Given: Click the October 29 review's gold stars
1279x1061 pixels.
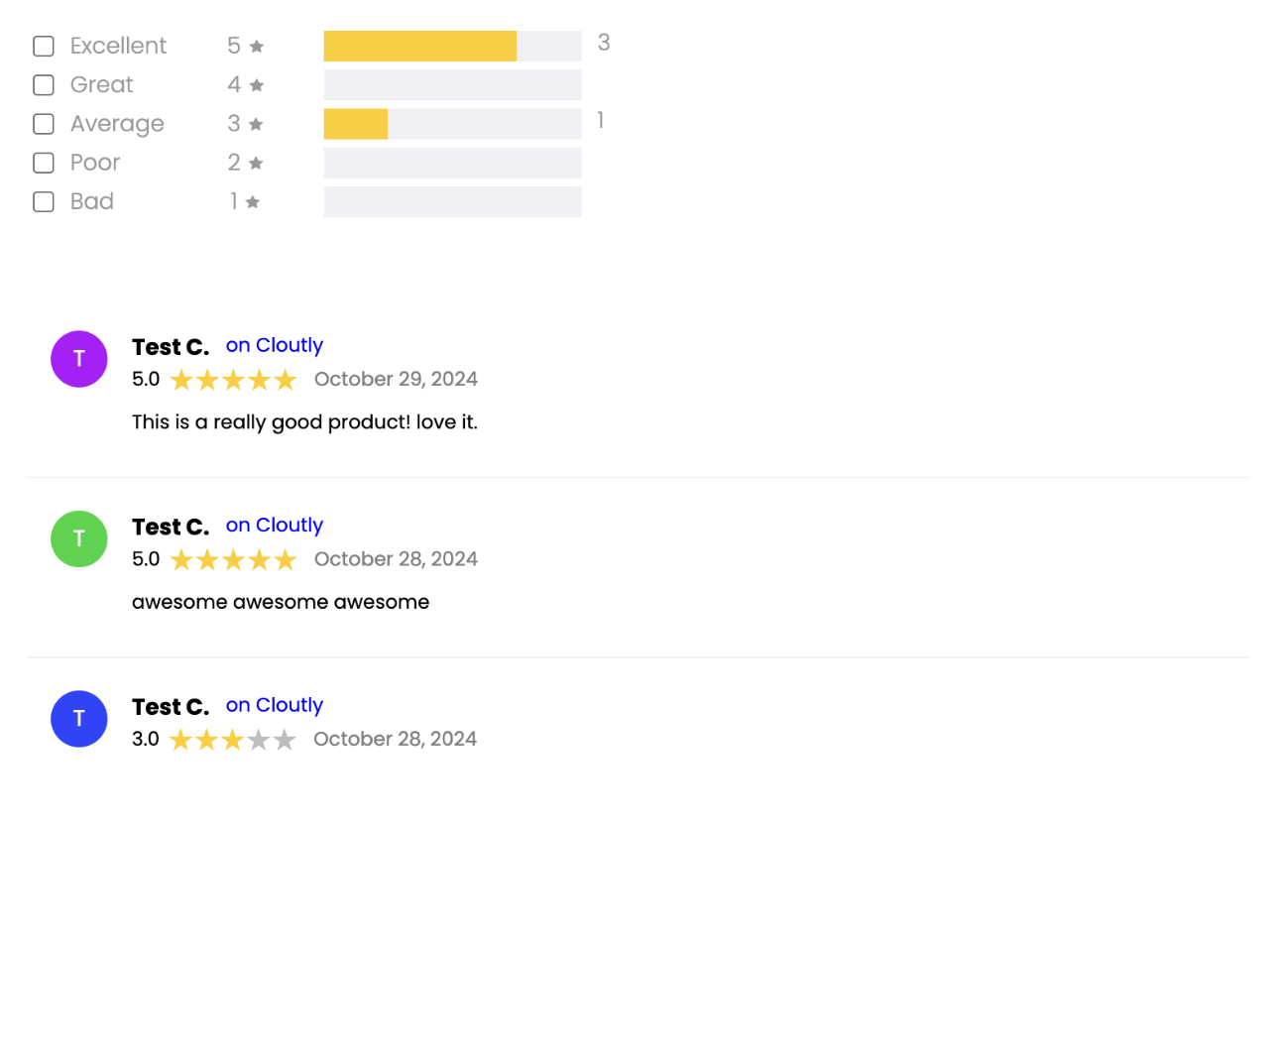Looking at the screenshot, I should point(233,380).
